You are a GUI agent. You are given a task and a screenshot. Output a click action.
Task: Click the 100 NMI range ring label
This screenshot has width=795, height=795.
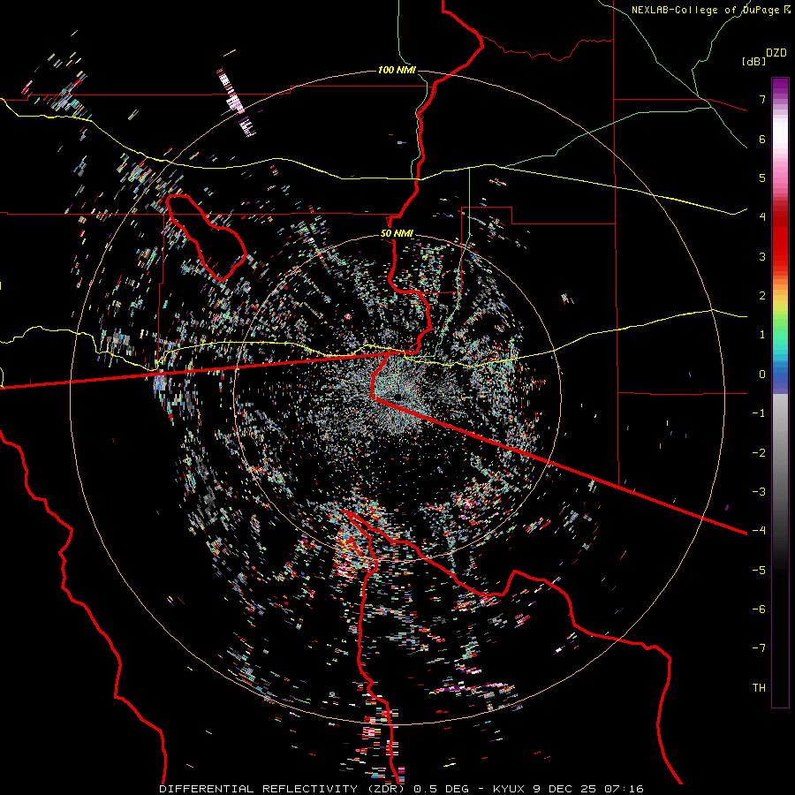pos(397,70)
